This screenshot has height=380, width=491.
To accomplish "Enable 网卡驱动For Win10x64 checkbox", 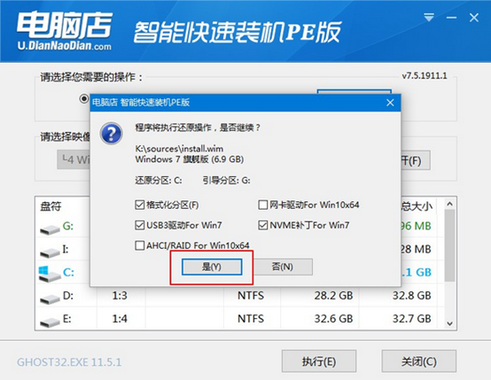I will click(x=262, y=205).
